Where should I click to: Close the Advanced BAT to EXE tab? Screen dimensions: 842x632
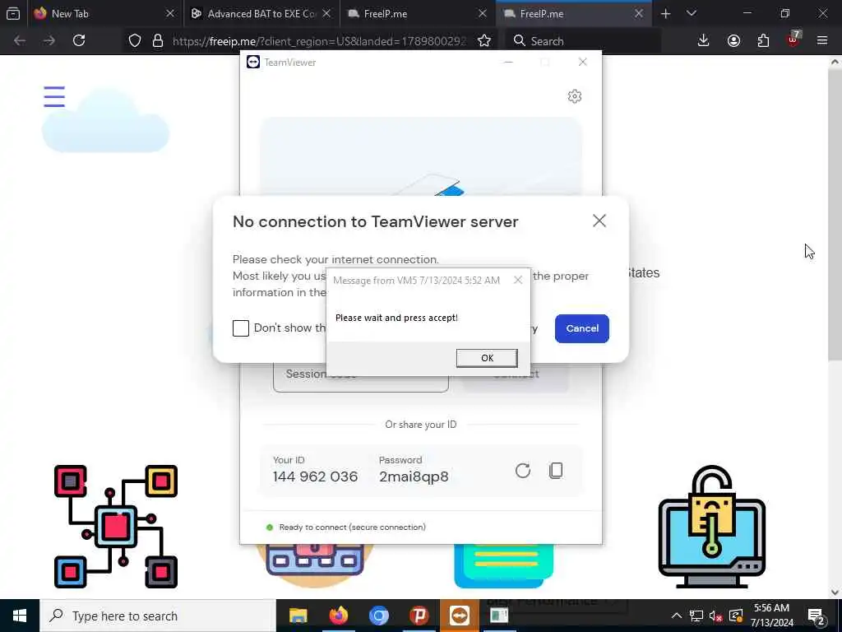(x=326, y=13)
